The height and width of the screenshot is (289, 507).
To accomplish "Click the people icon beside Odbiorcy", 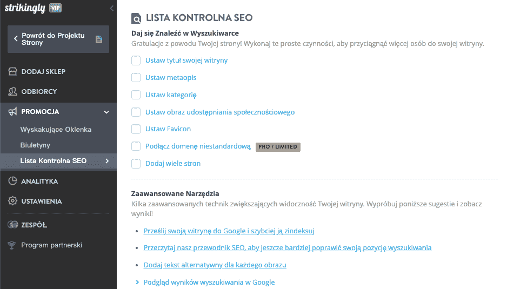I will point(12,91).
